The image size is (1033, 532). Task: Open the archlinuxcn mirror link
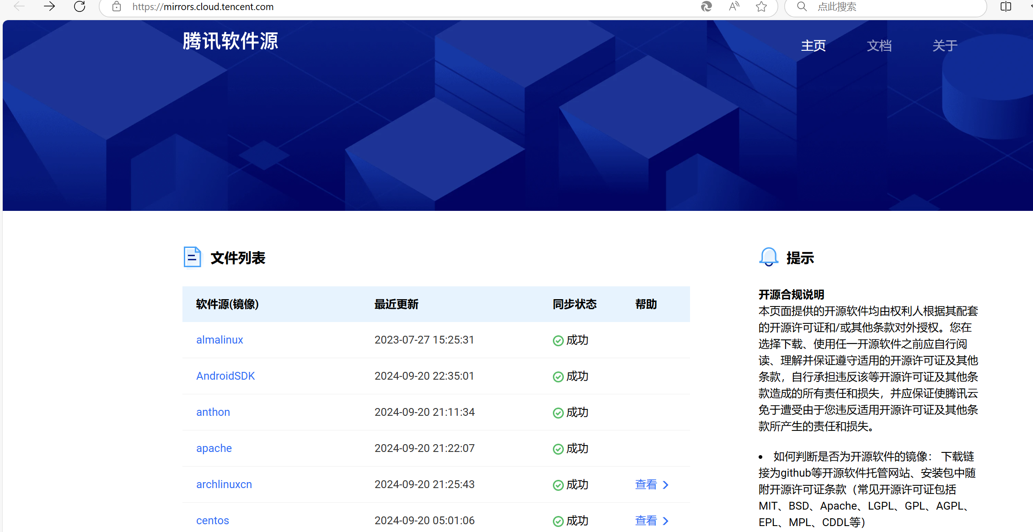tap(224, 484)
